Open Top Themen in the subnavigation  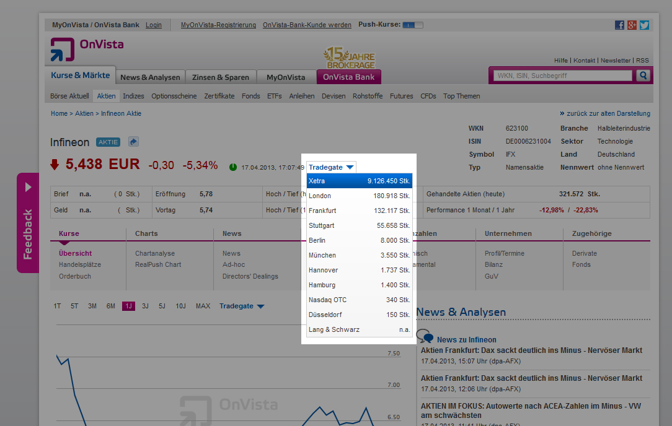coord(462,96)
